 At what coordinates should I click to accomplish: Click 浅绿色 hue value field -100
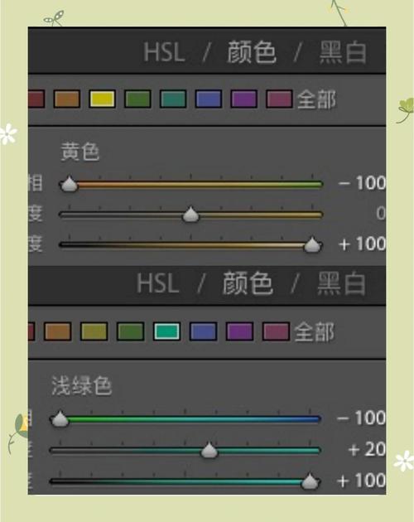361,418
